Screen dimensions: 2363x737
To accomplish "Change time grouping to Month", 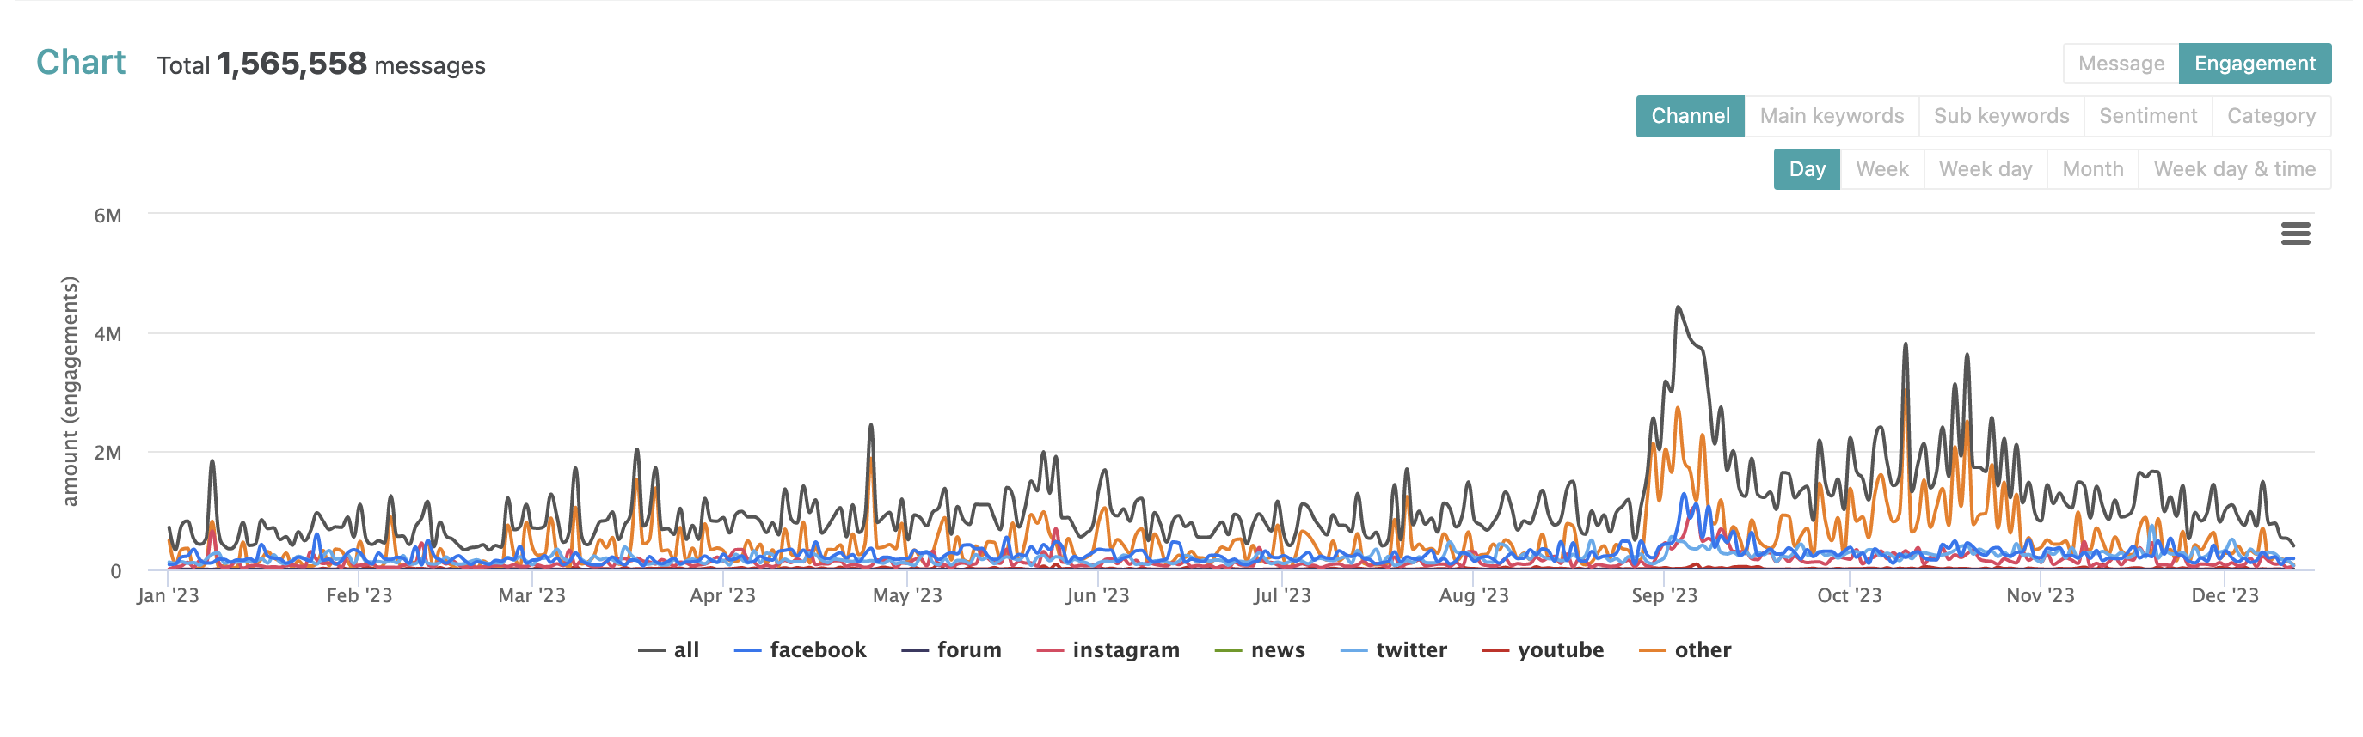I will [2092, 168].
